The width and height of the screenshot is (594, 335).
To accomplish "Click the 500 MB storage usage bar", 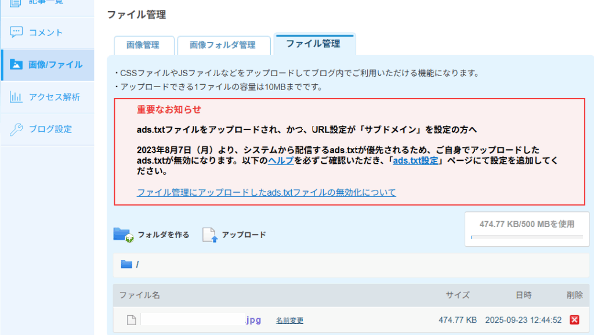I will click(527, 237).
